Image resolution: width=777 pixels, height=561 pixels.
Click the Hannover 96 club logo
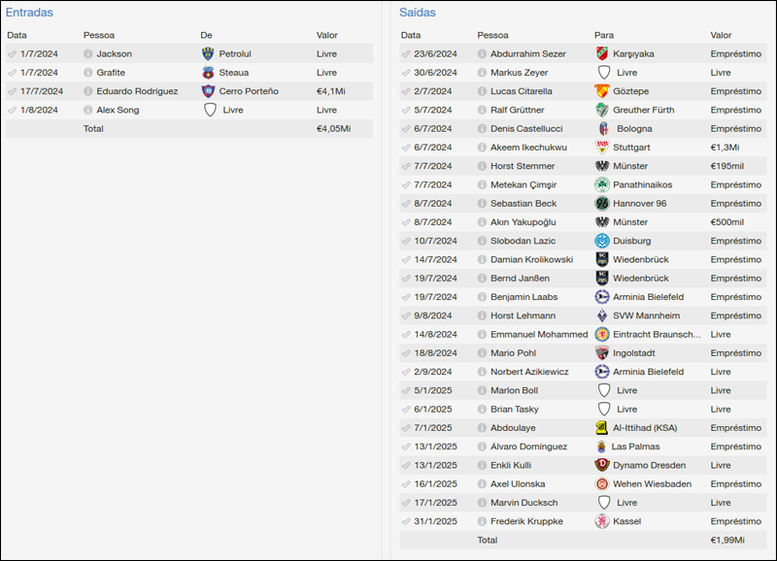[x=603, y=204]
